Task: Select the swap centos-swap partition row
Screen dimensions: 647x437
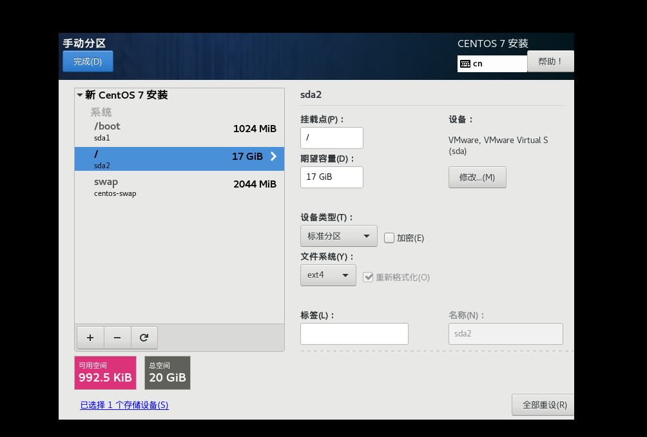Action: [x=180, y=186]
